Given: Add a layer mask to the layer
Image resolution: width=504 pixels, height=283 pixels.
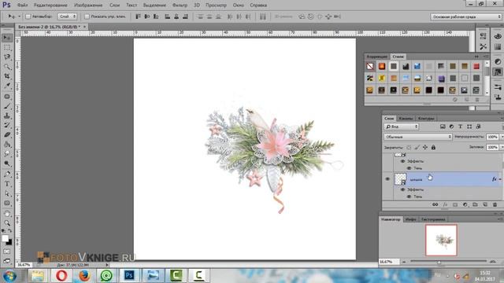Looking at the screenshot, I should [455, 204].
